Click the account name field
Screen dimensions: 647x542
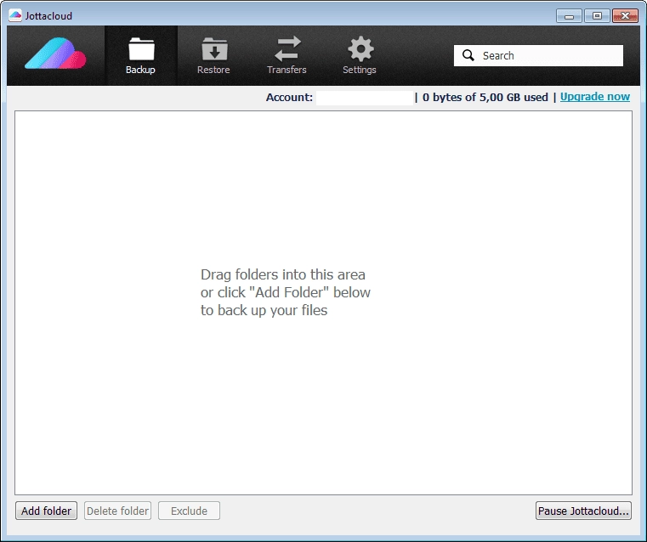coord(365,98)
